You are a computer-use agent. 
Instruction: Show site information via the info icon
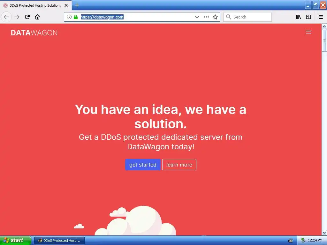tap(69, 17)
